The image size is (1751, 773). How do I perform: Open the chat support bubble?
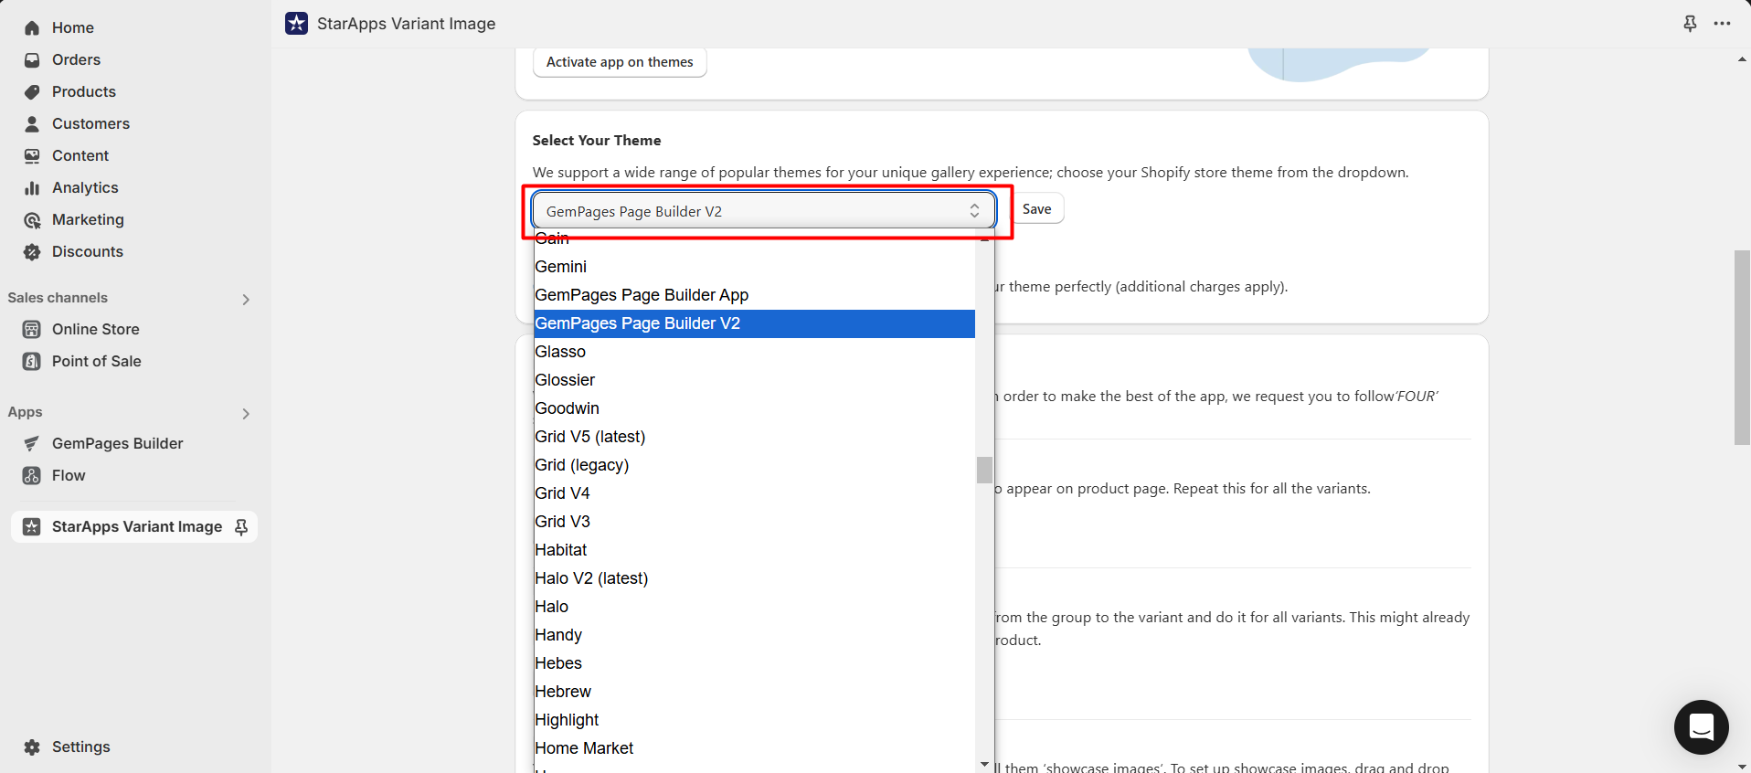point(1701,727)
